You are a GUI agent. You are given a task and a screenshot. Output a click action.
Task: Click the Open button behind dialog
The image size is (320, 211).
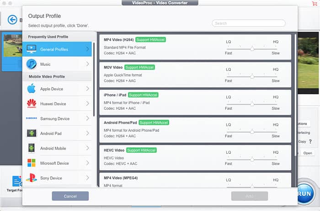[x=308, y=153]
